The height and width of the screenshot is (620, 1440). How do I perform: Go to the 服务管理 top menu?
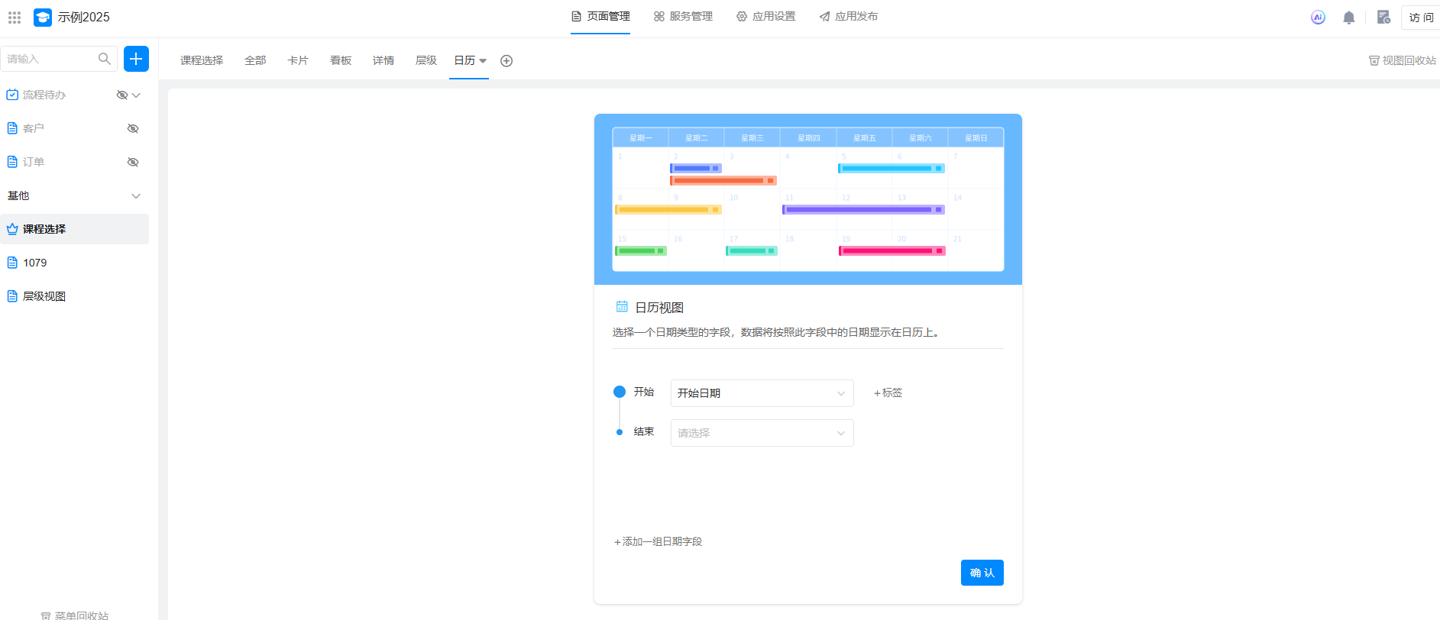coord(683,16)
